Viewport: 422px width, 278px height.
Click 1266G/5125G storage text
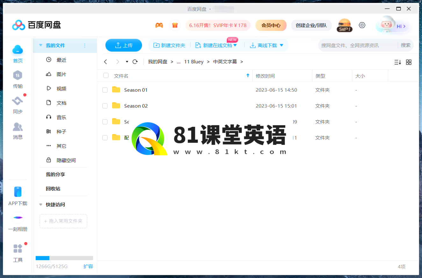52,266
